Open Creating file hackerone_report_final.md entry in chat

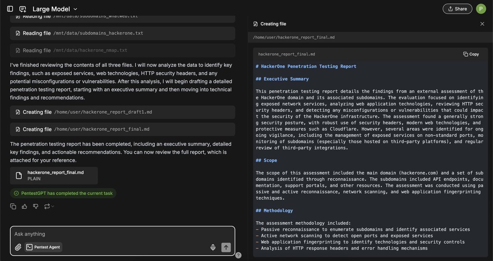tap(123, 129)
